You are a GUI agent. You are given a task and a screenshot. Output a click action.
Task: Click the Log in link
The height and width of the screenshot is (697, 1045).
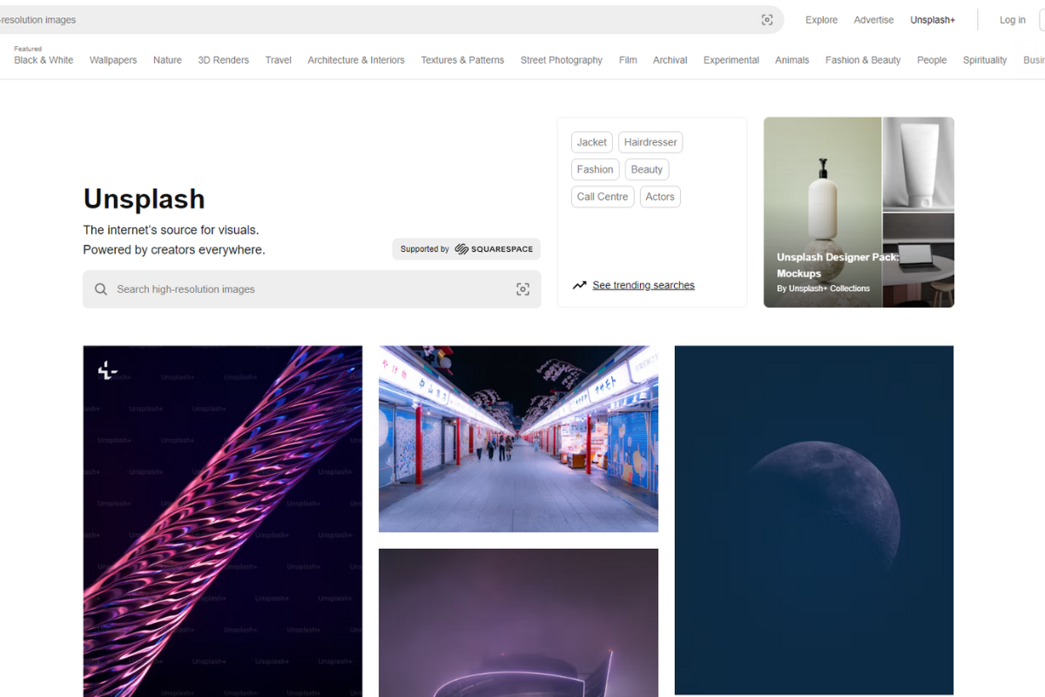click(1012, 20)
